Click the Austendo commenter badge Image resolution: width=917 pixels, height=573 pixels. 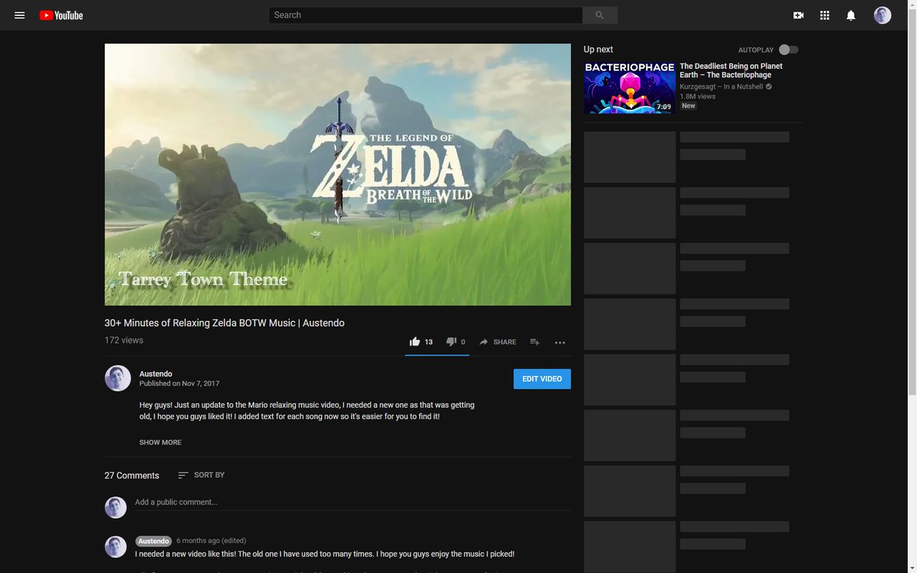154,541
